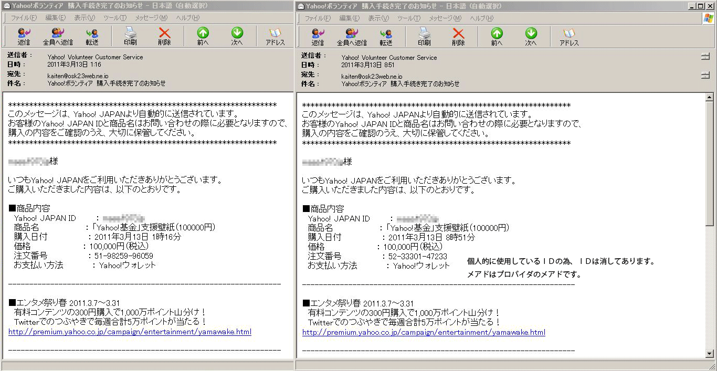This screenshot has width=717, height=371.
Task: Open Address book (アドレス) in right window
Action: click(x=569, y=37)
